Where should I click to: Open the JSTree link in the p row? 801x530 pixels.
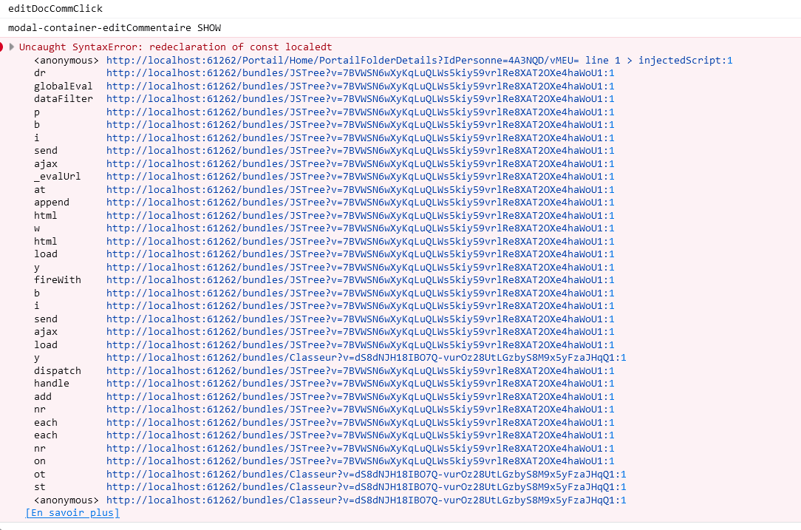click(x=360, y=112)
